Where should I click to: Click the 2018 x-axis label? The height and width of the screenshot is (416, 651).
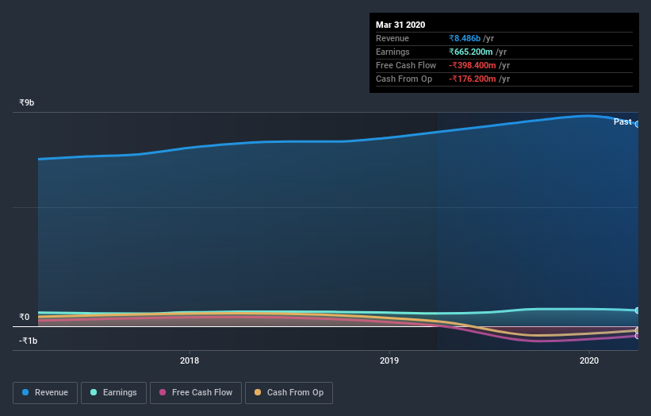[190, 360]
